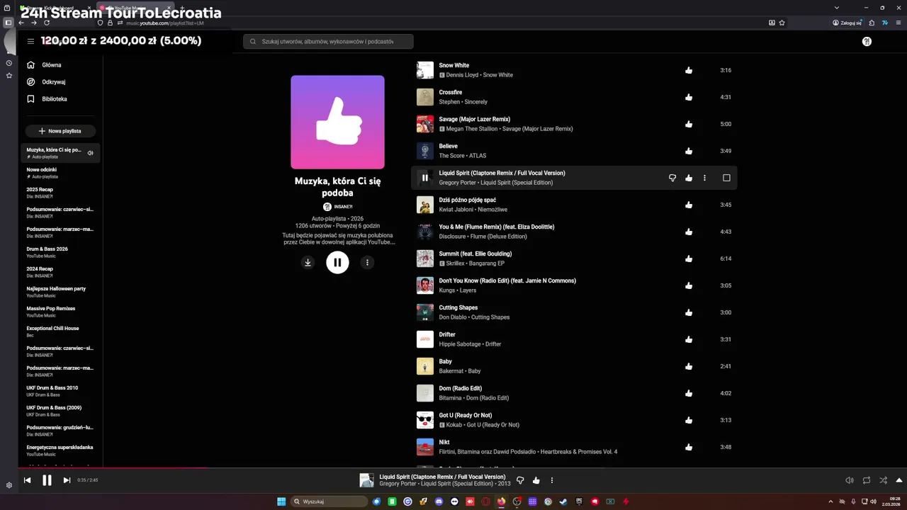Select the Nowe odcinki auto-playlist

[x=60, y=173]
